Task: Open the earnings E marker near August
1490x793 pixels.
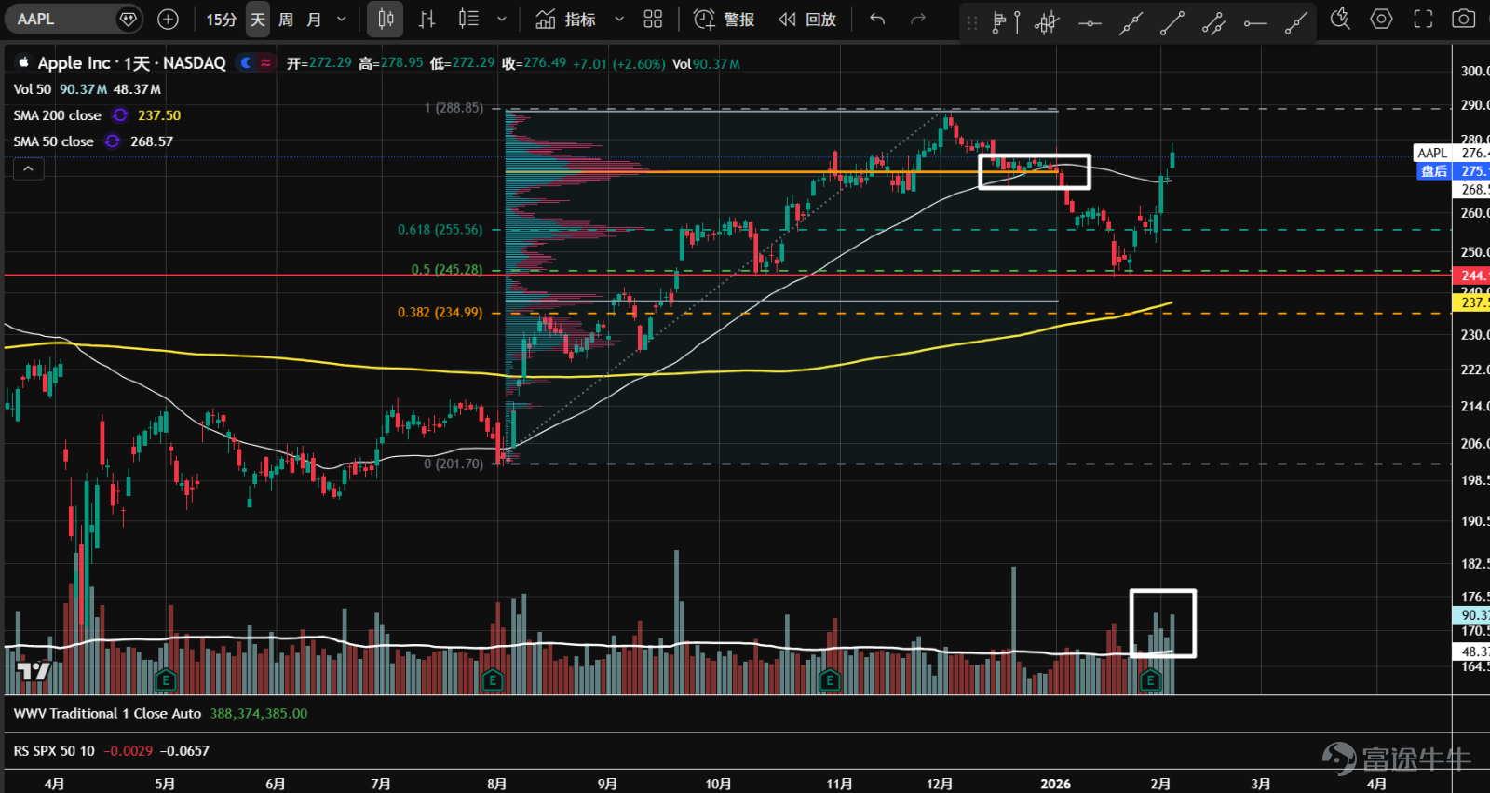Action: [493, 680]
